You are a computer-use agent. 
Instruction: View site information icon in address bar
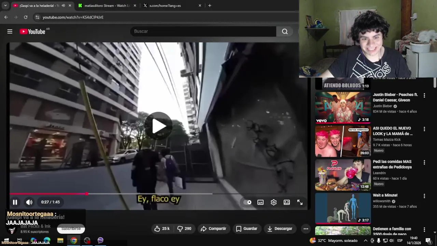coord(37,17)
